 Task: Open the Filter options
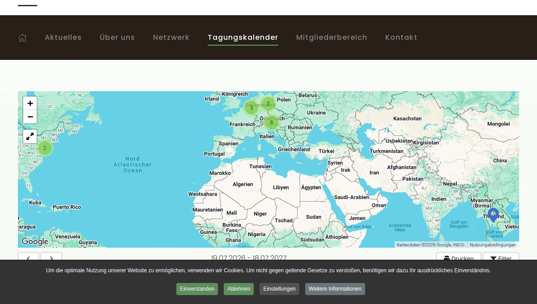(501, 258)
